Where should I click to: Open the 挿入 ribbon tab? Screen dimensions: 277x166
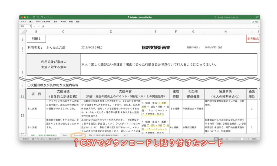click(31, 22)
